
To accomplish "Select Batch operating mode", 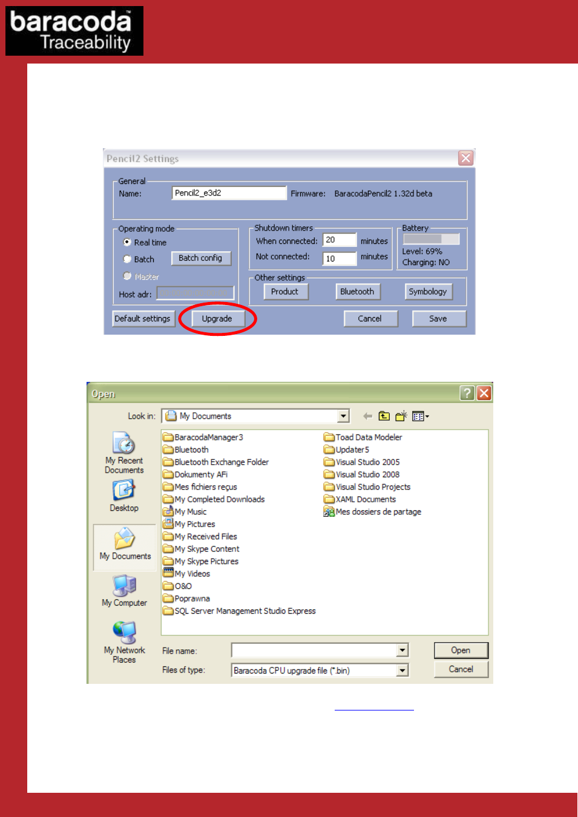I will [127, 259].
